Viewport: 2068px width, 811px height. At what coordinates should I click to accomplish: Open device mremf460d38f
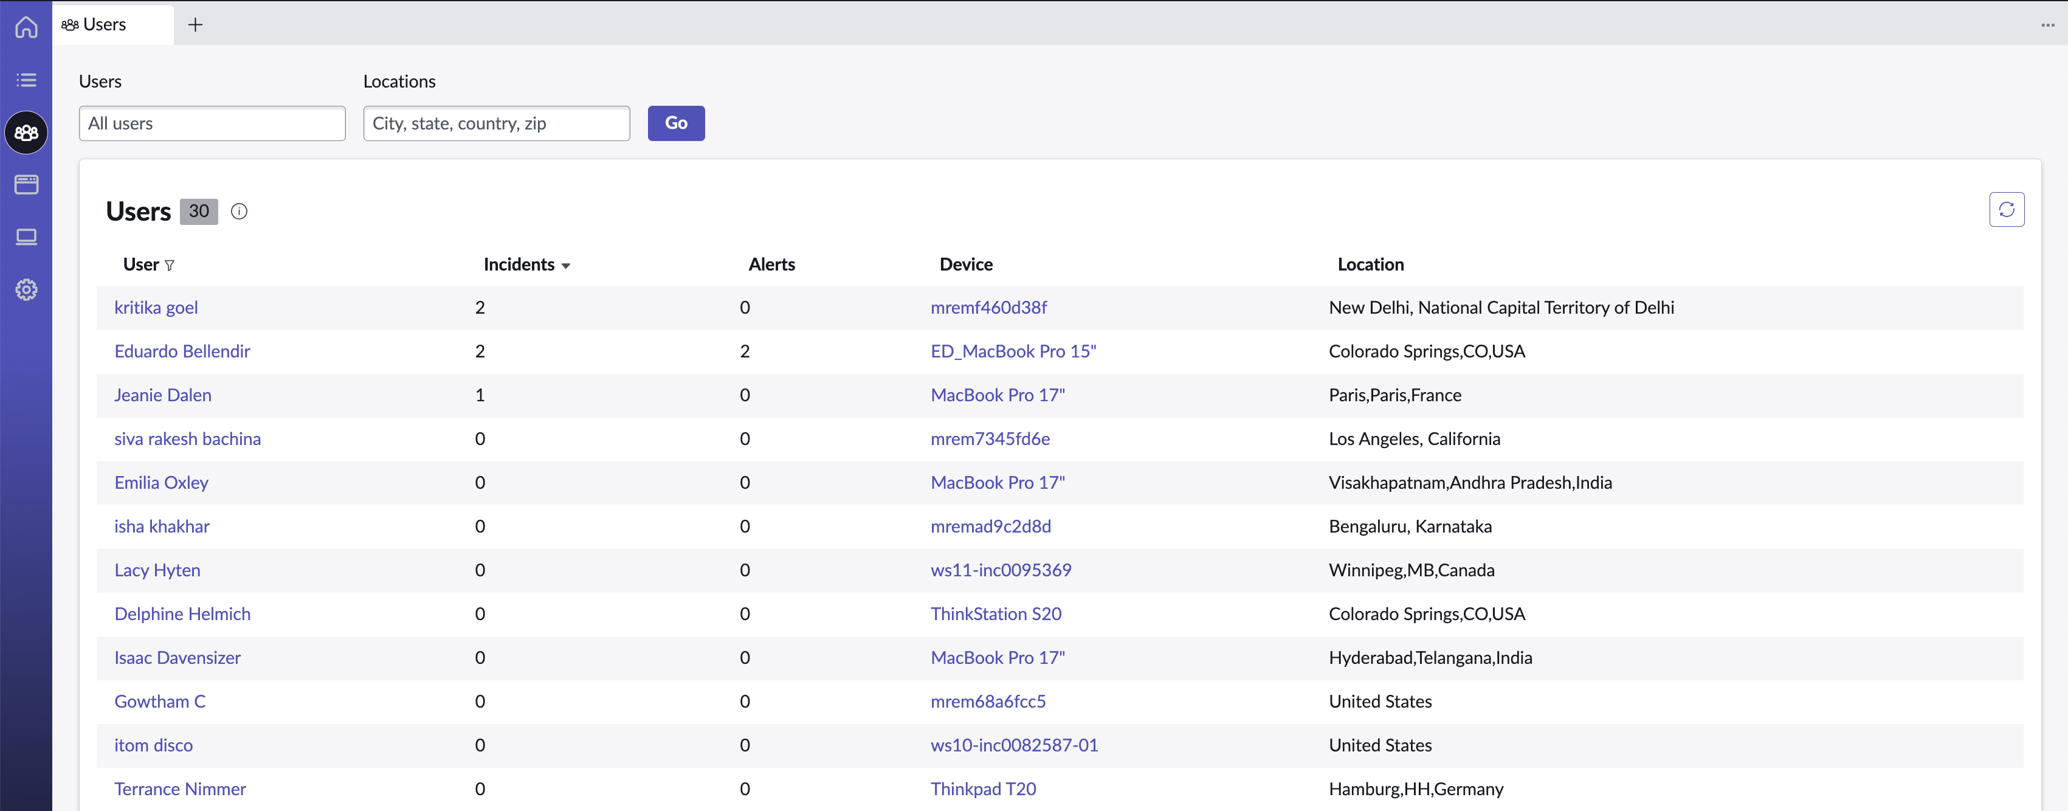988,308
